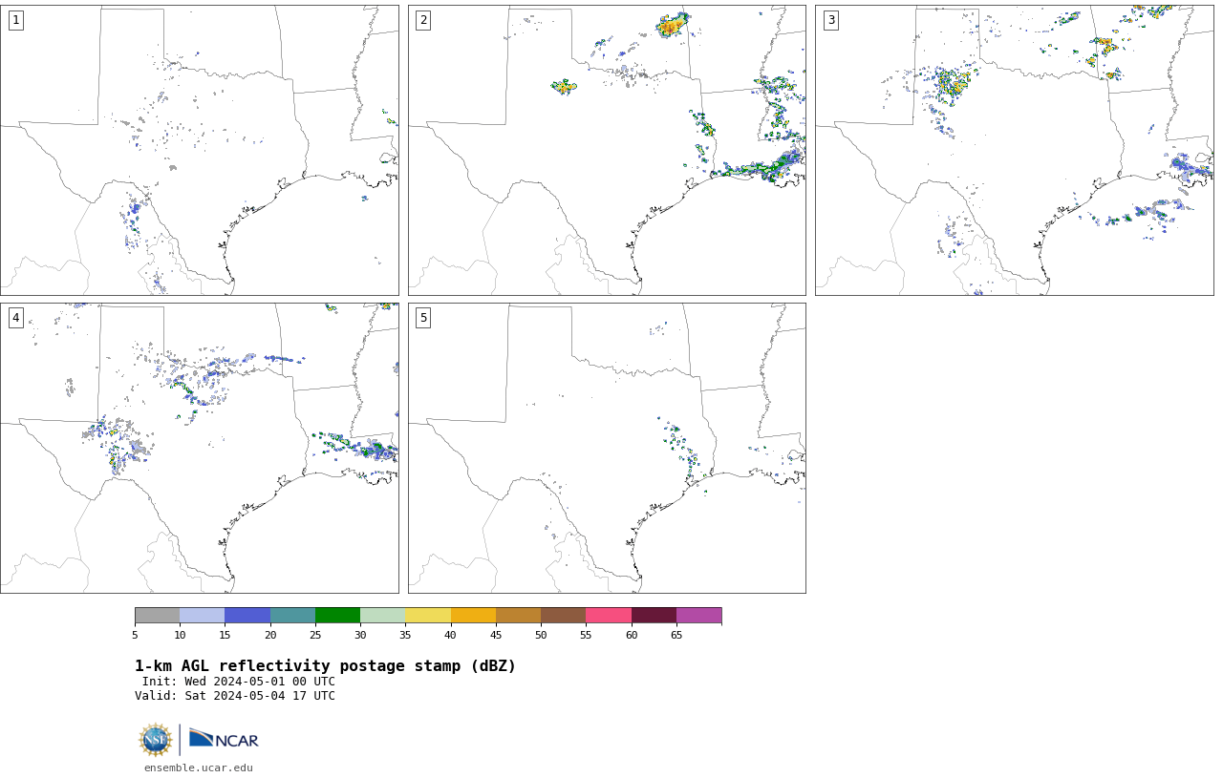Click the colorbar tick label 65
1223x778 pixels.
tap(676, 635)
